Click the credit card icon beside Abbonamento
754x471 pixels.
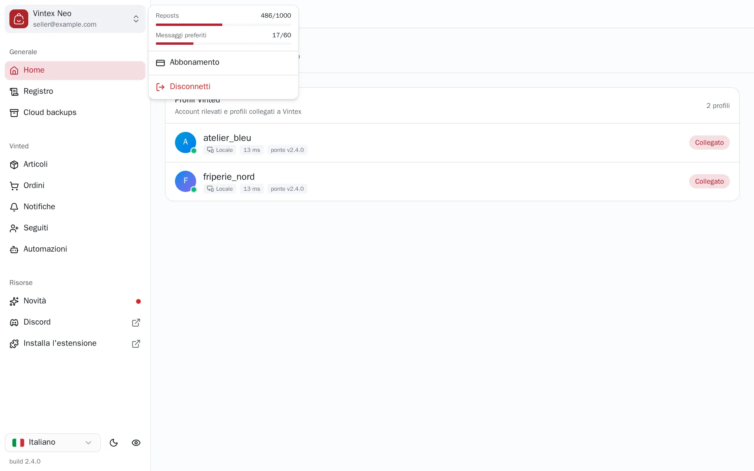(x=160, y=63)
